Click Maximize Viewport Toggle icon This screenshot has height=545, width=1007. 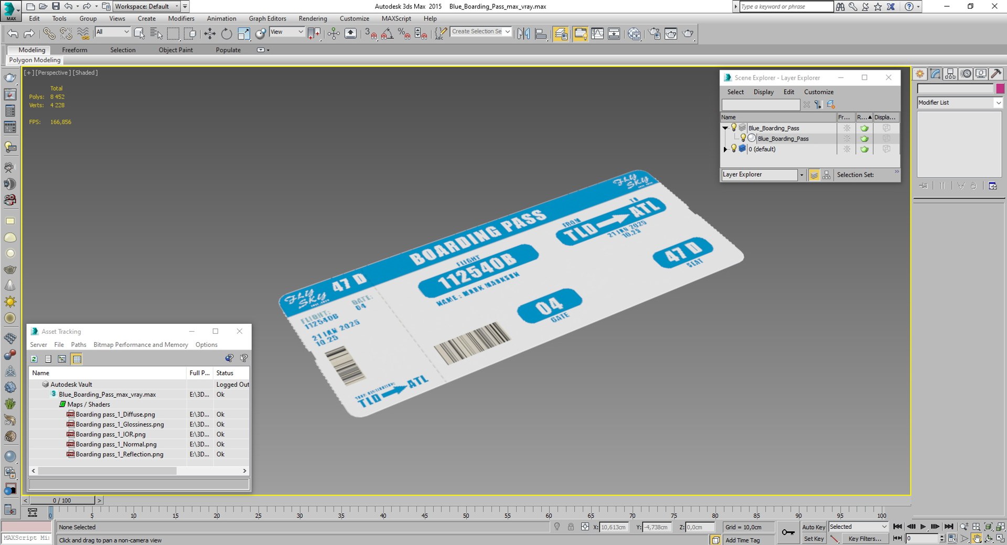pyautogui.click(x=1001, y=538)
